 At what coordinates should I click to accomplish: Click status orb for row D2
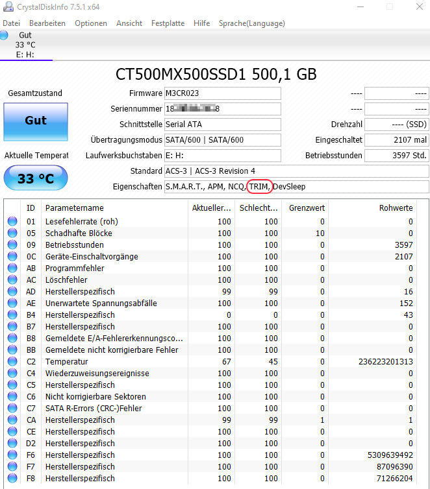pos(12,443)
